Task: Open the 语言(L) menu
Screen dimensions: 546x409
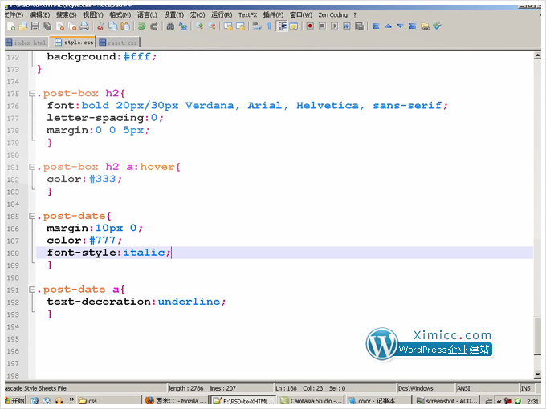Action: coord(147,15)
